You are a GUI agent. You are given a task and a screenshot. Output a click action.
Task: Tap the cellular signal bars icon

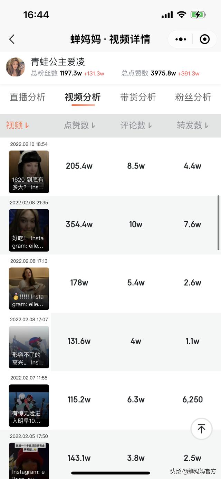(167, 15)
